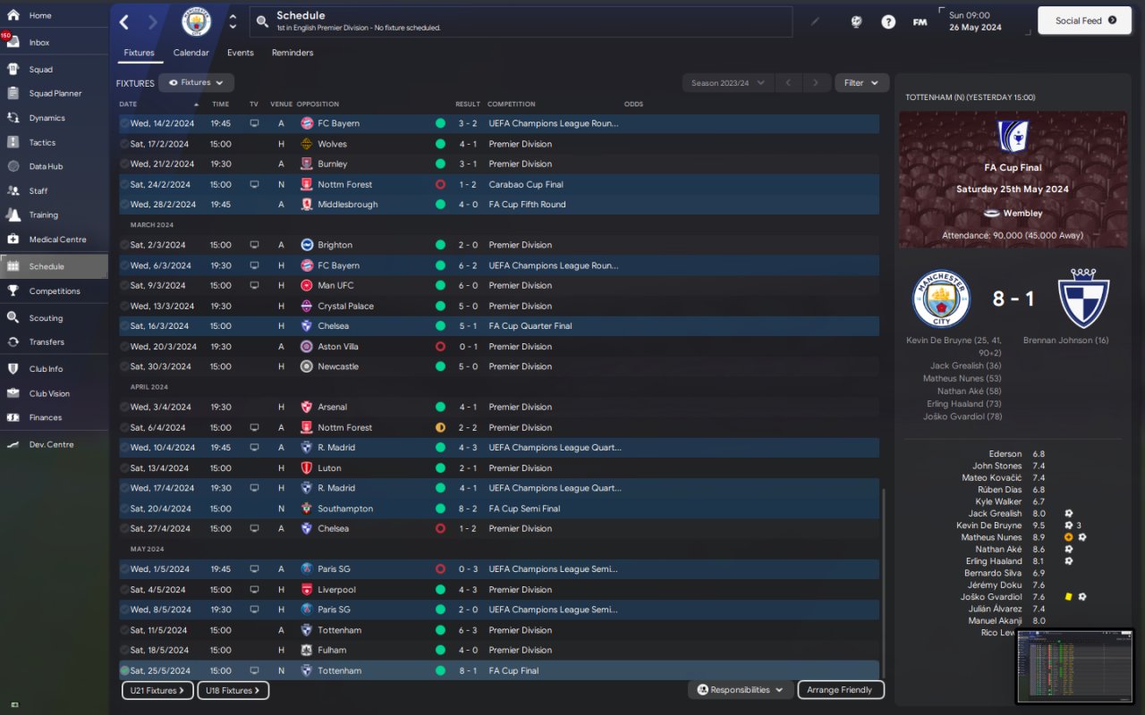The width and height of the screenshot is (1145, 715).
Task: Expand the Filter dropdown
Action: coord(861,83)
